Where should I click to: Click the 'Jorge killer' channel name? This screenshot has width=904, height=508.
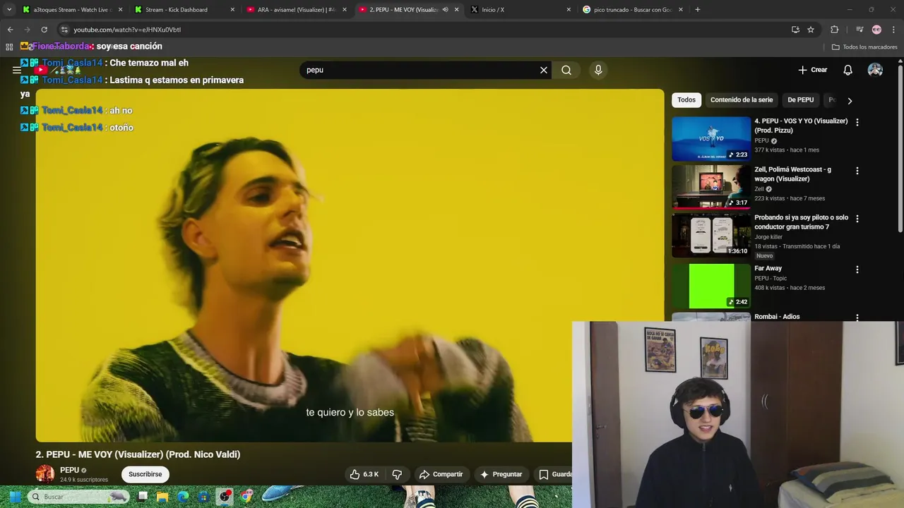click(x=768, y=237)
